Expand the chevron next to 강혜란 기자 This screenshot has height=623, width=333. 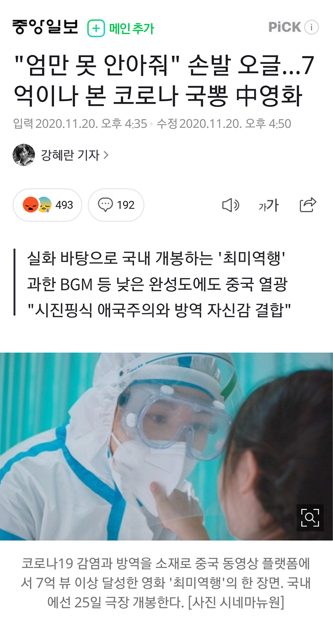click(106, 155)
